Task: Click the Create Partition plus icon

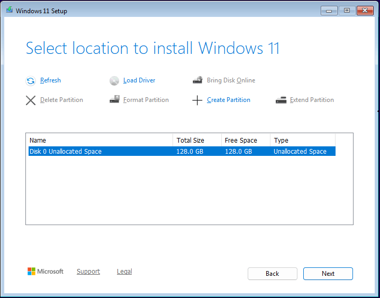Action: coord(197,100)
